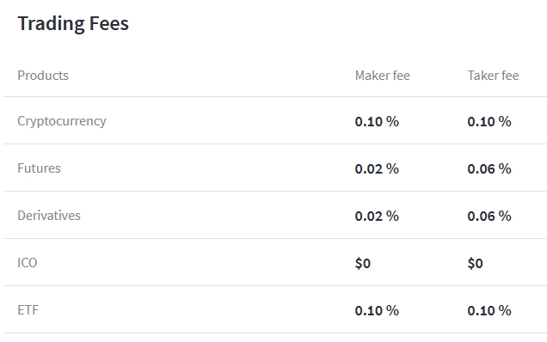547x342 pixels.
Task: Click Derivatives taker fee 0.06 %
Action: coord(489,217)
